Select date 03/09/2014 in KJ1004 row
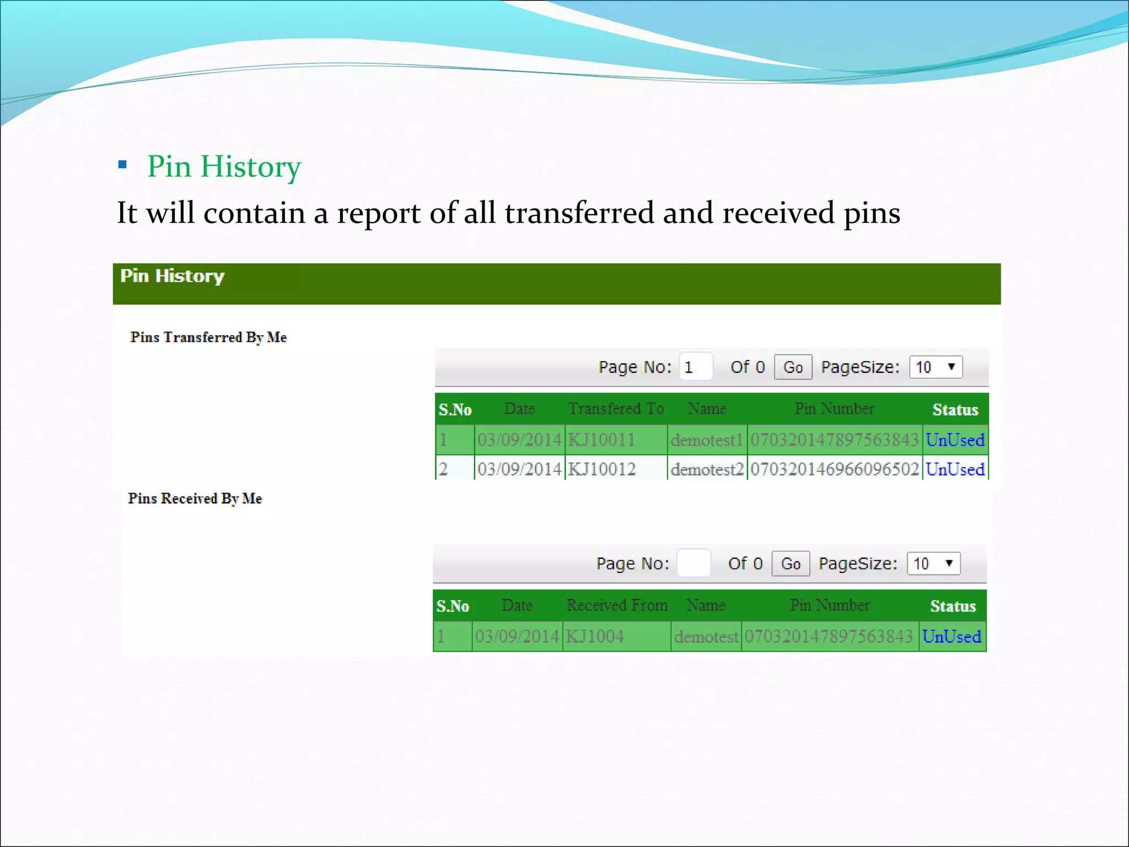1129x847 pixels. (517, 636)
